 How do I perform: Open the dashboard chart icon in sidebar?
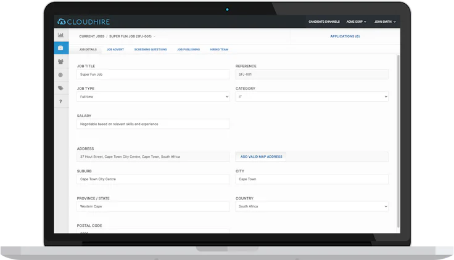(60, 35)
